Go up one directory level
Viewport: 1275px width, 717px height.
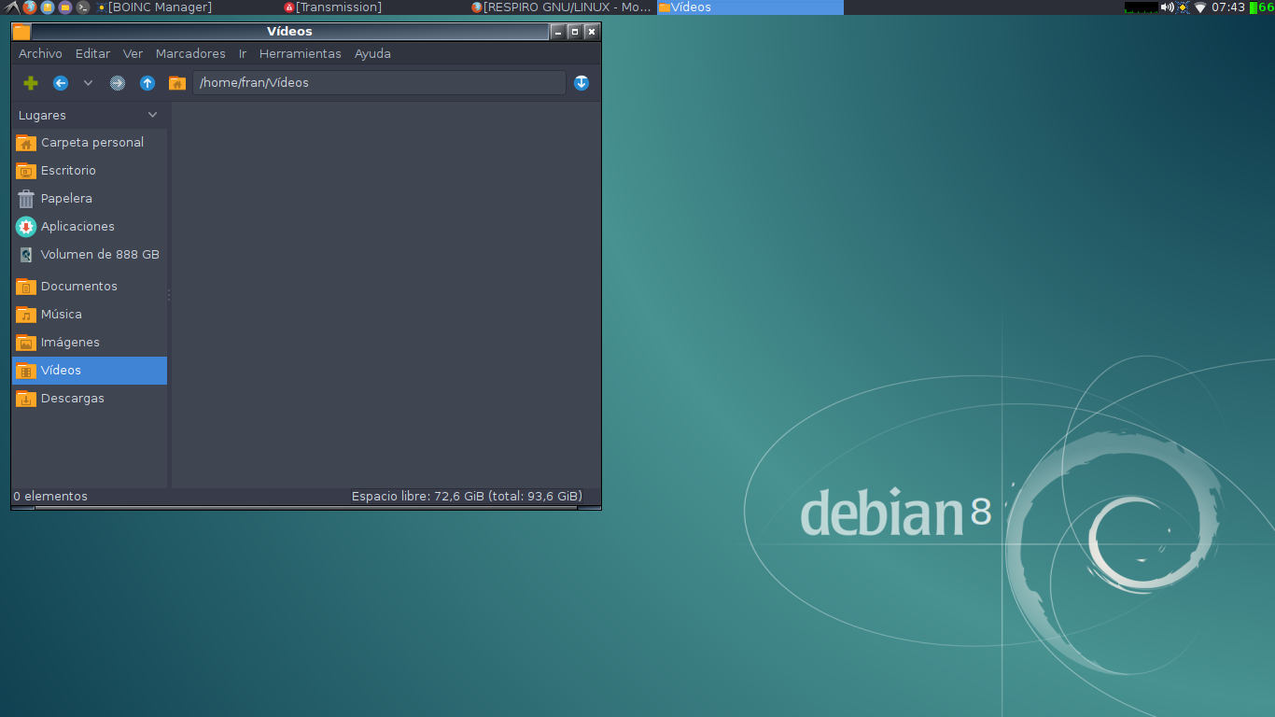click(x=147, y=82)
